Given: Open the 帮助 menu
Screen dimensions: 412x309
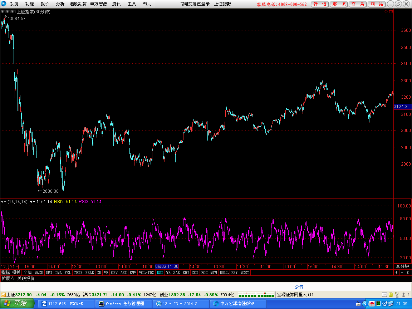Looking at the screenshot, I should (147, 4).
